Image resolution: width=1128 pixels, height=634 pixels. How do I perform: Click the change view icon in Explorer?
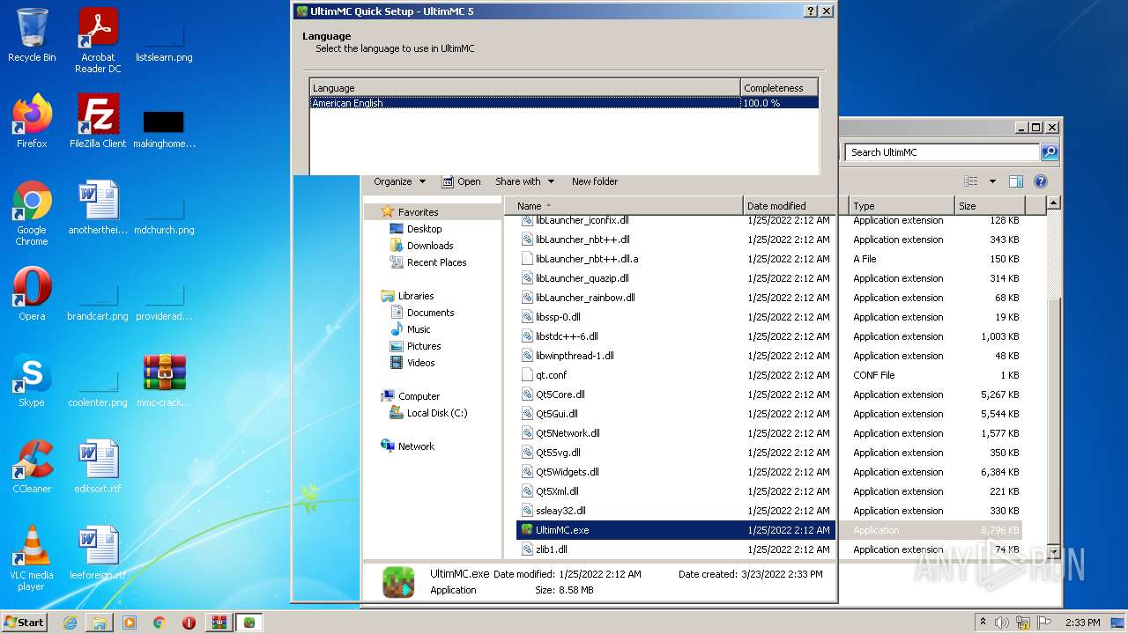tap(970, 181)
